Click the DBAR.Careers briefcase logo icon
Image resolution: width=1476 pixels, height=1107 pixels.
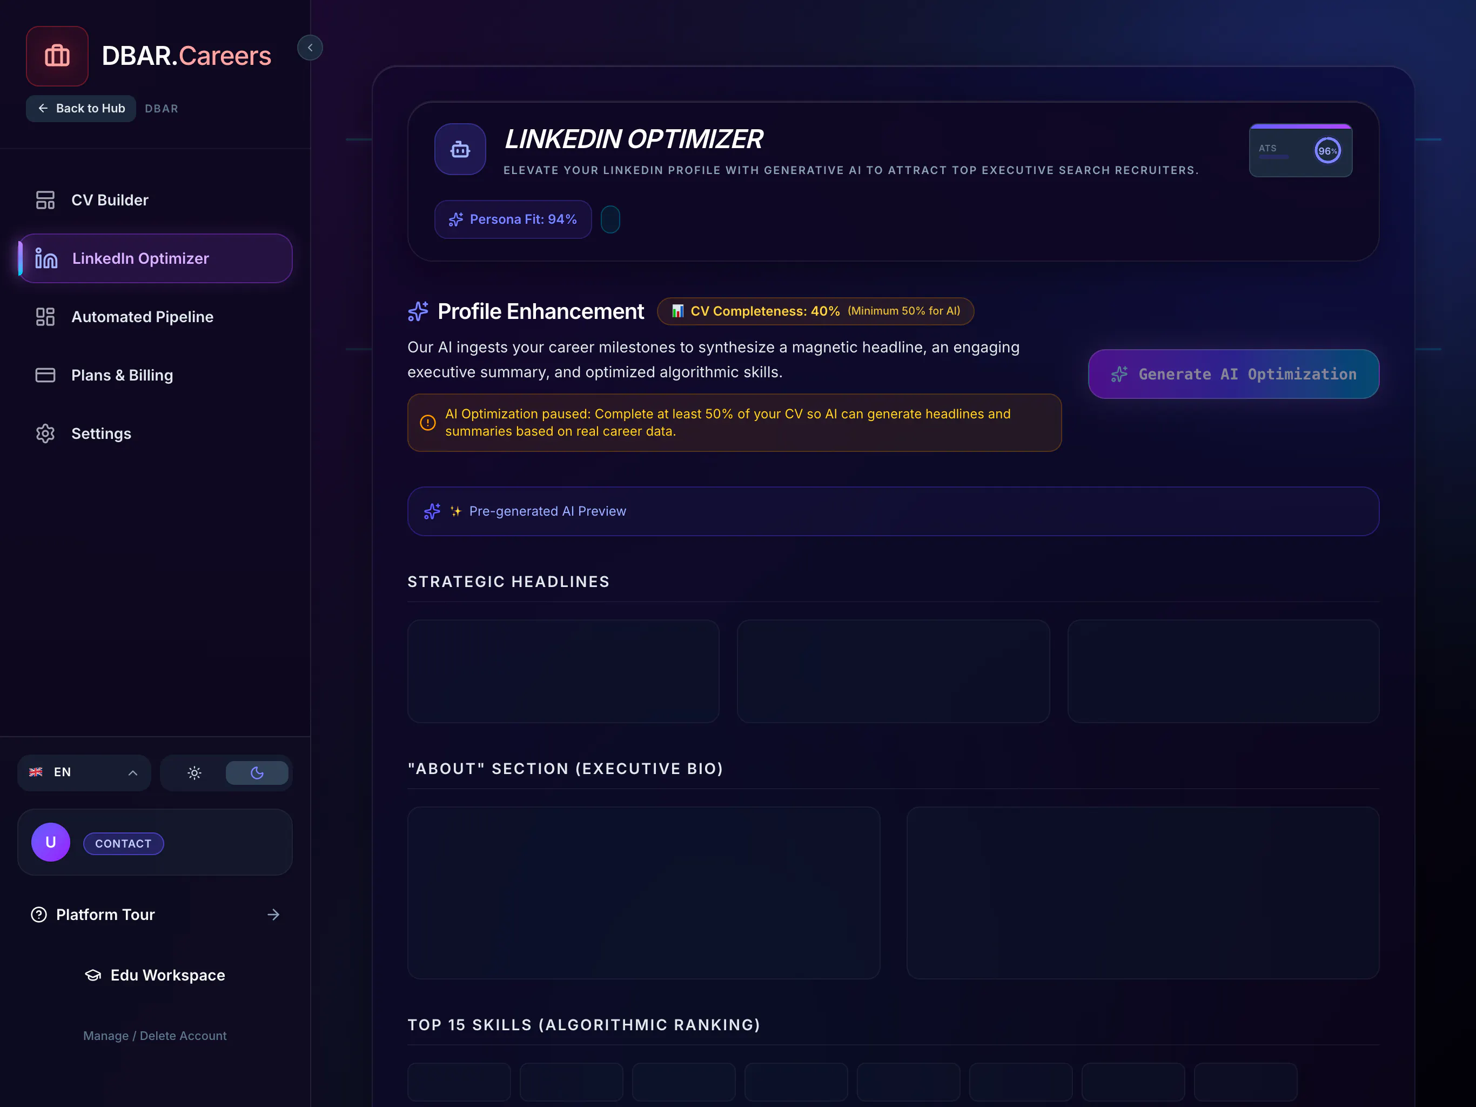pos(57,56)
